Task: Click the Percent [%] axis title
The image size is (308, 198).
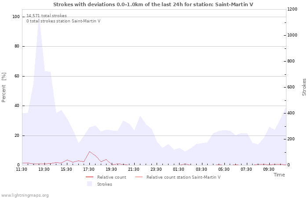Action: 4,88
